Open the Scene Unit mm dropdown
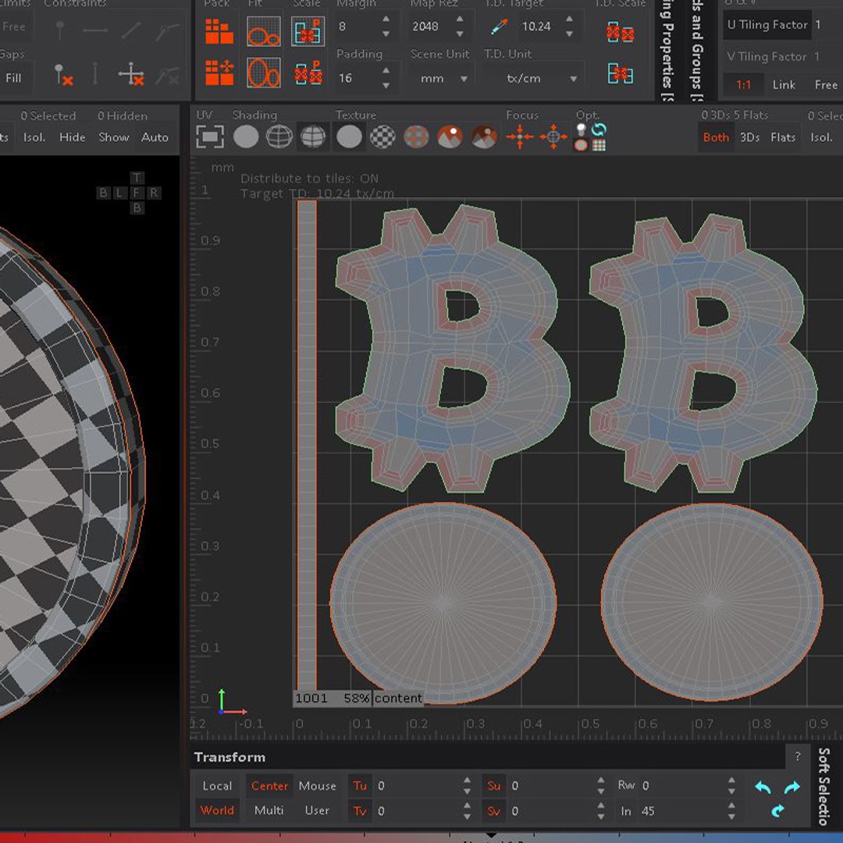 (442, 79)
